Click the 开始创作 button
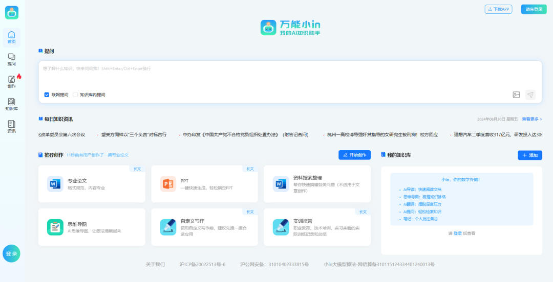This screenshot has height=282, width=553. click(354, 155)
